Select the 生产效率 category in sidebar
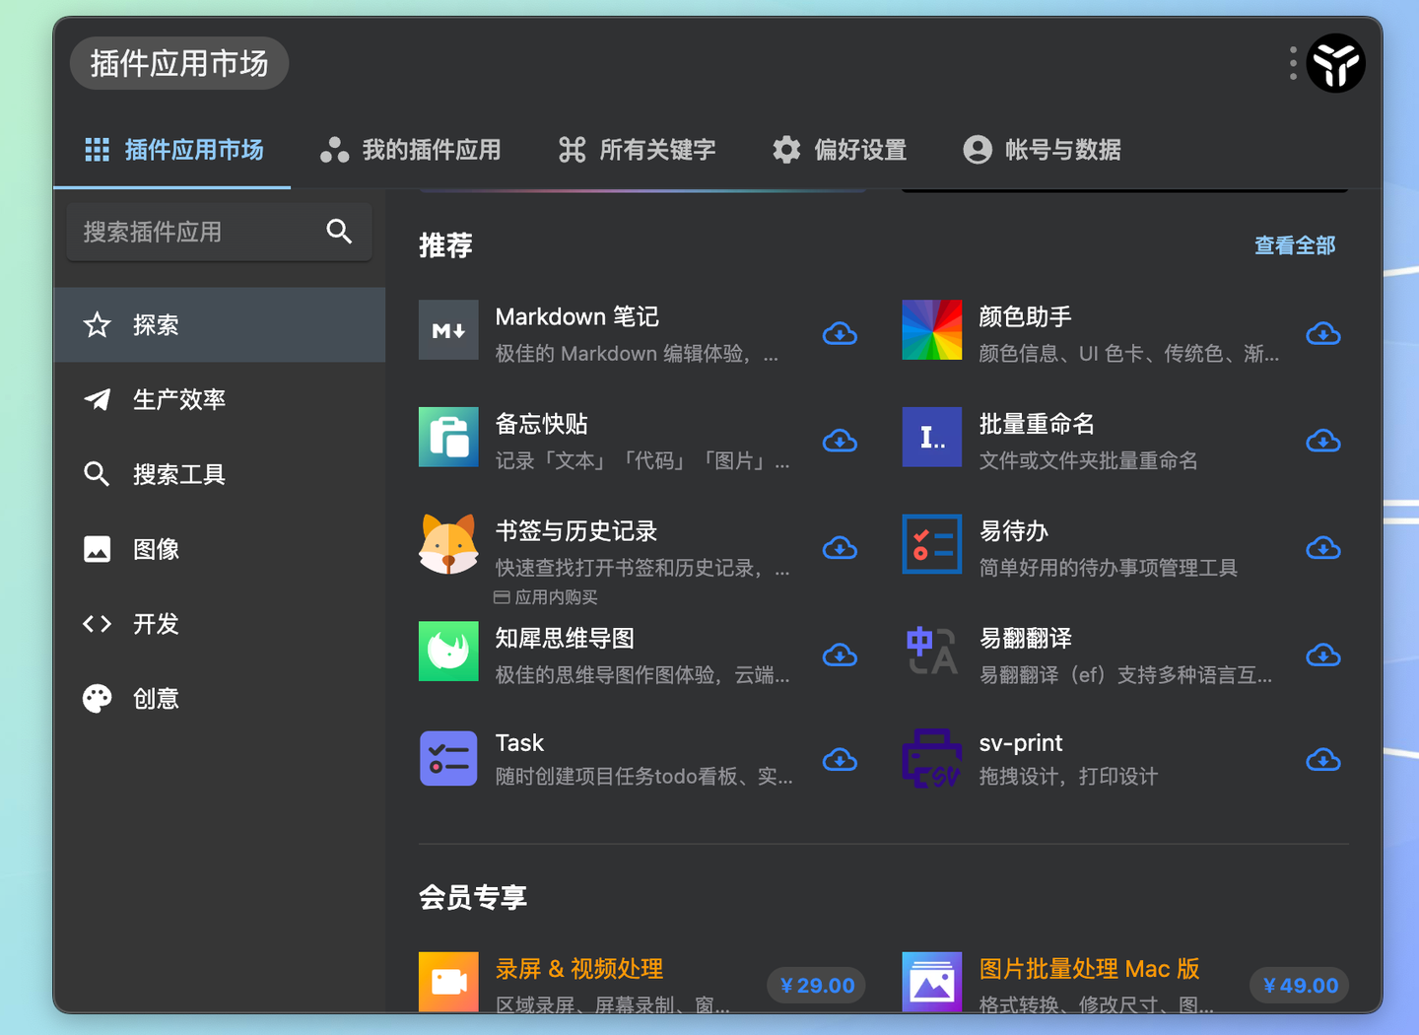This screenshot has height=1035, width=1419. tap(180, 399)
